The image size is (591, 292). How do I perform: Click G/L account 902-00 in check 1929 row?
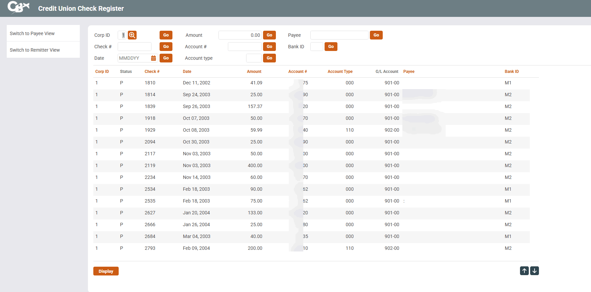pyautogui.click(x=392, y=130)
